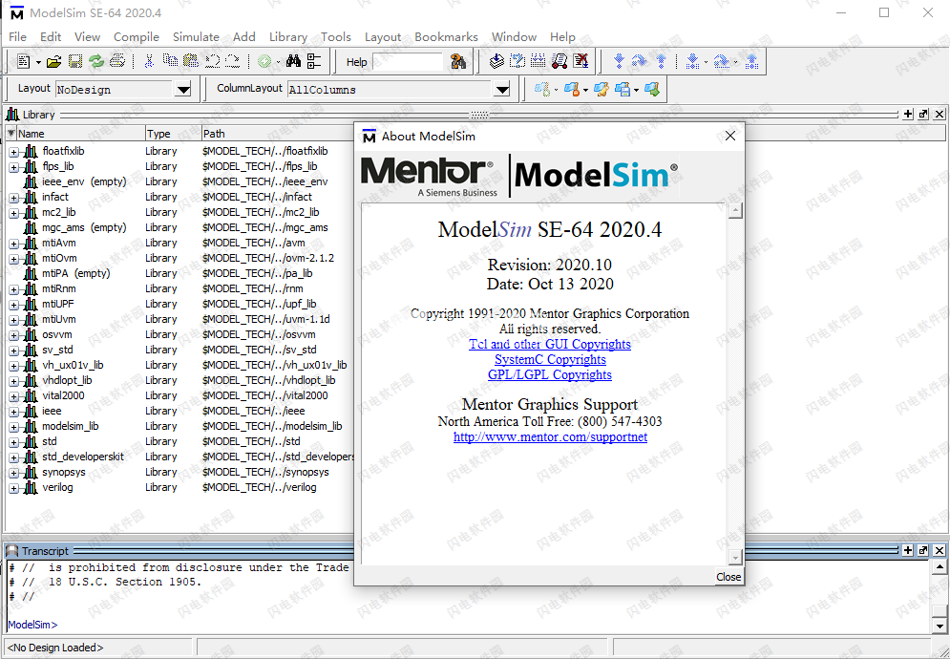Image resolution: width=950 pixels, height=659 pixels.
Task: Click the help search icon beside Help field
Action: click(x=458, y=61)
